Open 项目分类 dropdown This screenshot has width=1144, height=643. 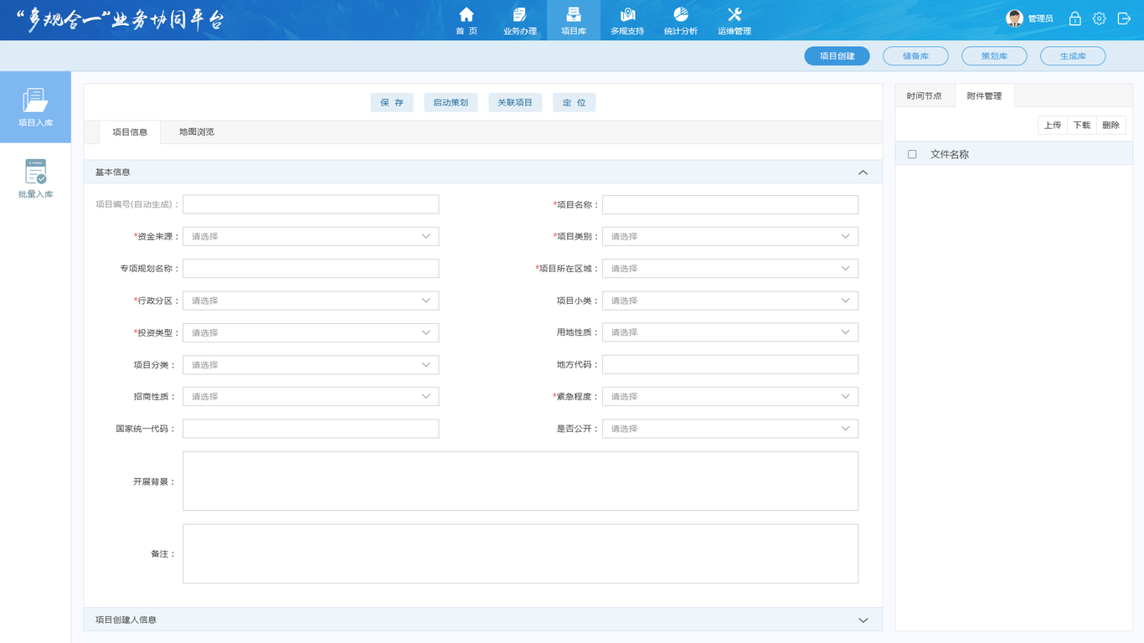(x=311, y=365)
